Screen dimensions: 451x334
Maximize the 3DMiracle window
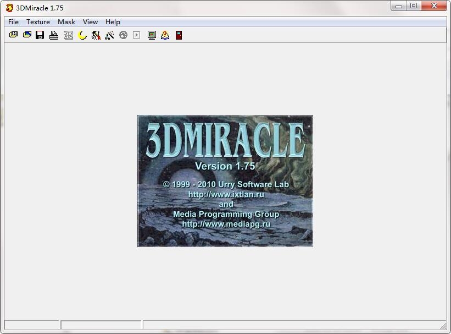tap(414, 6)
